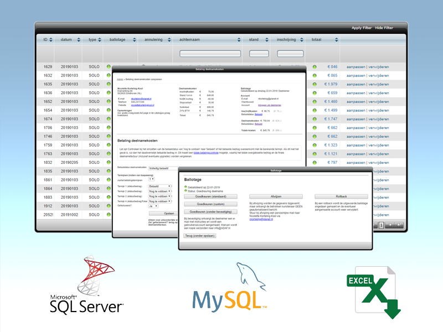
Task: Open the Gefactureerd Ja dropdown
Action: pos(153,206)
